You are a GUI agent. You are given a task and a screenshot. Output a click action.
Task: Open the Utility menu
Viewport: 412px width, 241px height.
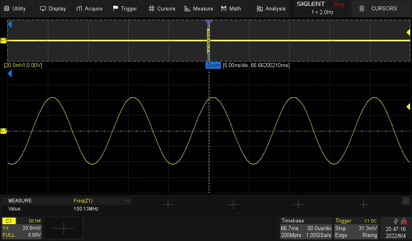tap(15, 8)
